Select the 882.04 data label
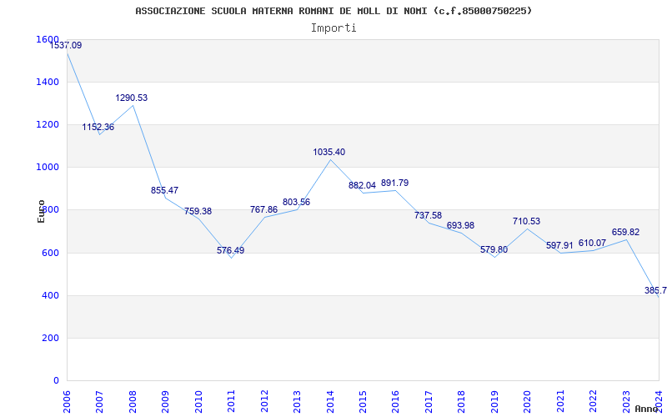The width and height of the screenshot is (667, 417). pyautogui.click(x=363, y=185)
